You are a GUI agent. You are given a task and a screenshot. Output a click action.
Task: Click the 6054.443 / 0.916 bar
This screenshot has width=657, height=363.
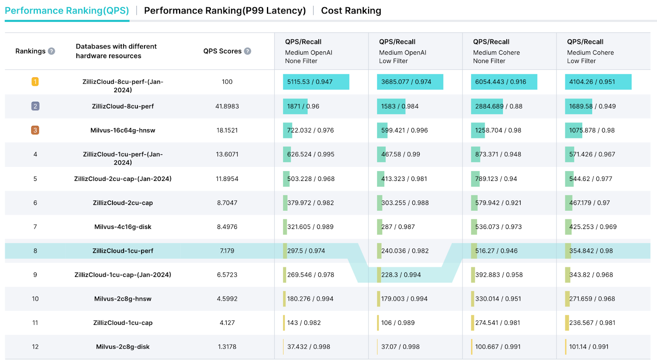coord(504,82)
